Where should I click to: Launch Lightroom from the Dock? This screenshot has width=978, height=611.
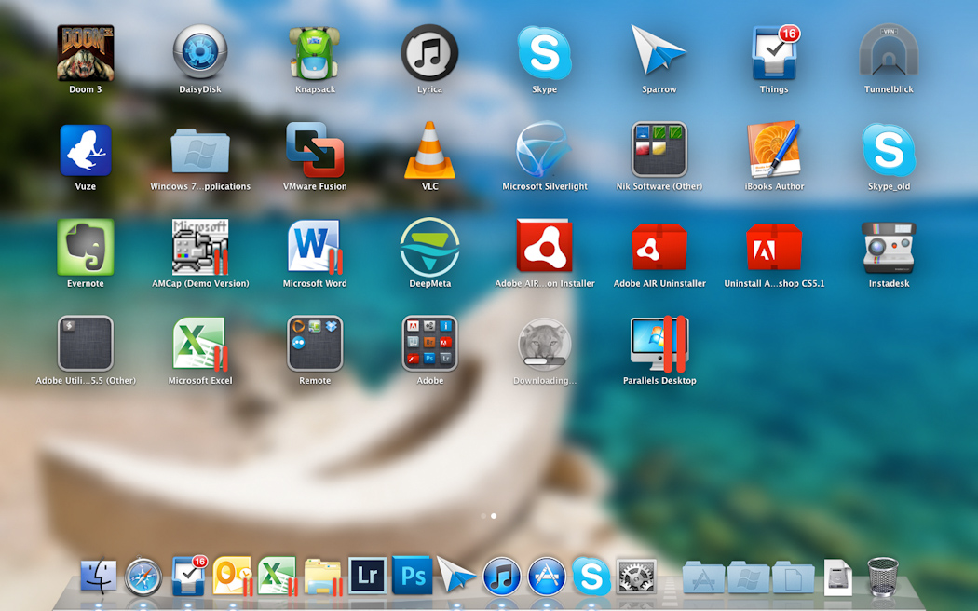[x=367, y=577]
